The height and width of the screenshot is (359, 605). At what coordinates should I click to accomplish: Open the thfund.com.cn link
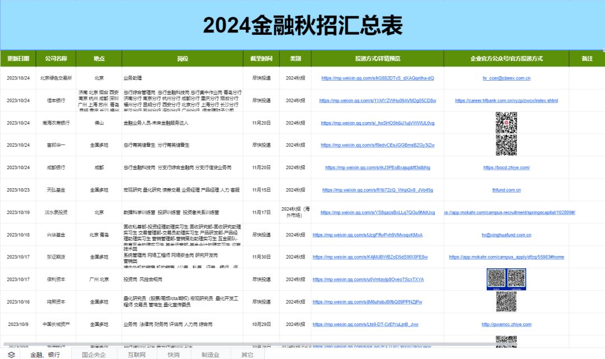pos(506,190)
